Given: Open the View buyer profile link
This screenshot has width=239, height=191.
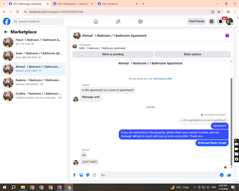Looking at the screenshot, I should [x=163, y=79].
